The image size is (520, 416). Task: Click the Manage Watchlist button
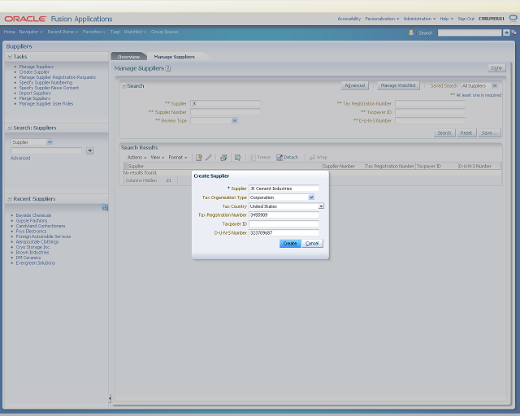(398, 85)
